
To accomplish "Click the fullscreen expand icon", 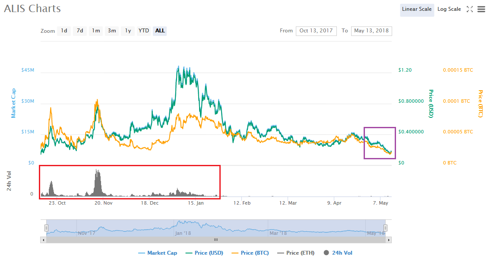I will tap(470, 9).
